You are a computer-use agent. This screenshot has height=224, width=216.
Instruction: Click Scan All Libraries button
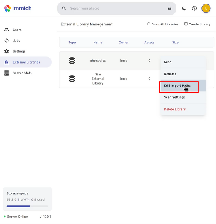click(163, 24)
